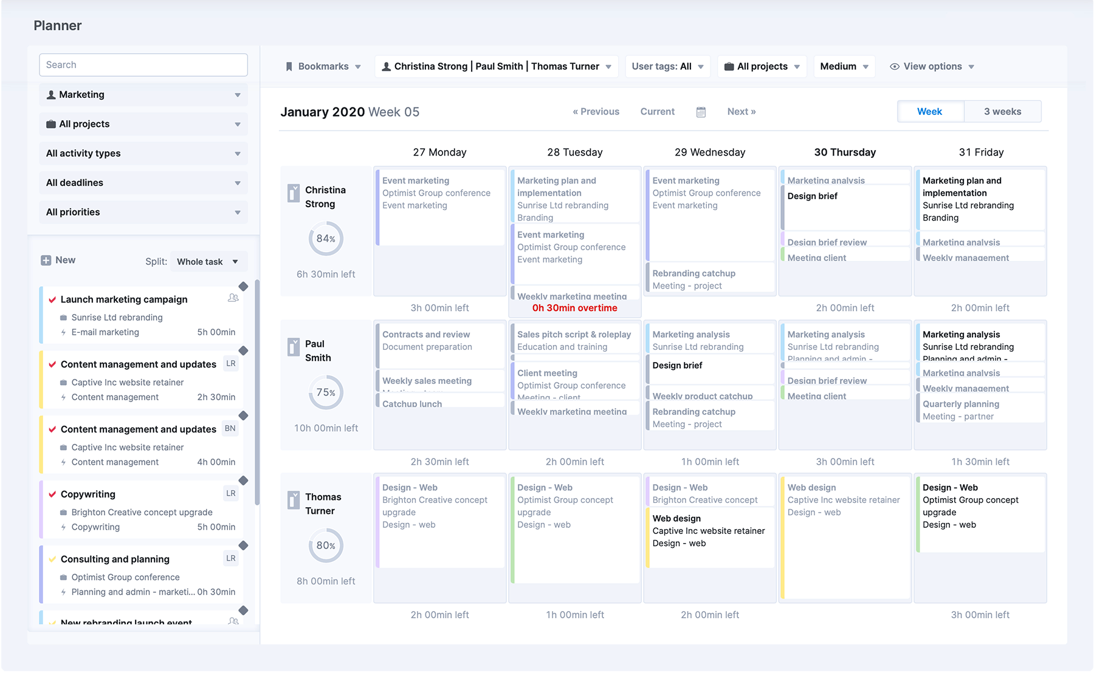Screen dimensions: 1094x673
Task: Expand the Marketing team dropdown
Action: point(143,95)
